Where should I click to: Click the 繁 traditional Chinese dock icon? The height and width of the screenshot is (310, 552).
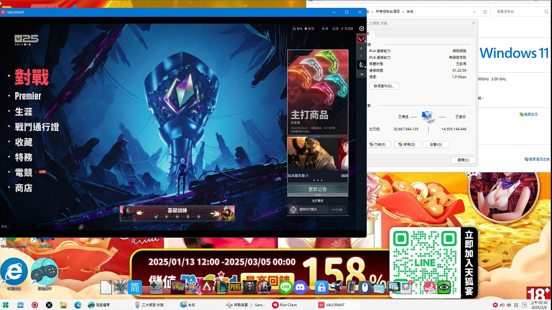pyautogui.click(x=120, y=287)
